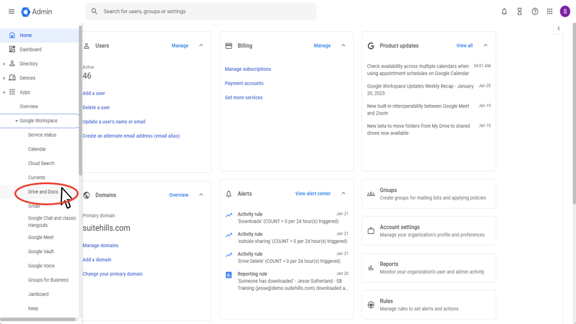This screenshot has width=576, height=324.
Task: Collapse the Google Workspace sub-tree arrow
Action: [x=17, y=121]
